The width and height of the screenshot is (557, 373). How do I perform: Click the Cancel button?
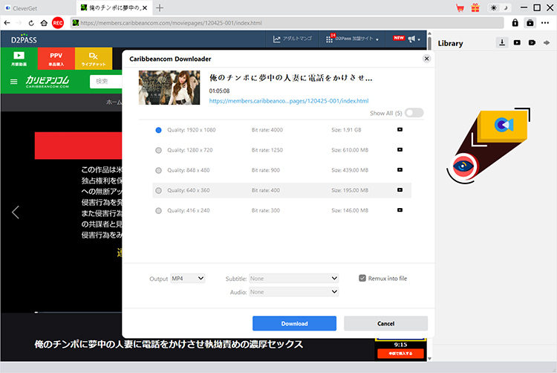coord(385,324)
